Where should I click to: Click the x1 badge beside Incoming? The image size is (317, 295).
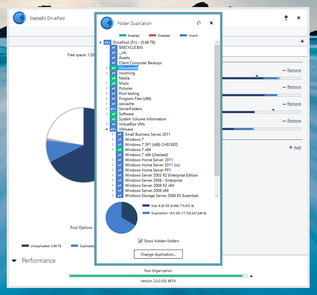[113, 73]
